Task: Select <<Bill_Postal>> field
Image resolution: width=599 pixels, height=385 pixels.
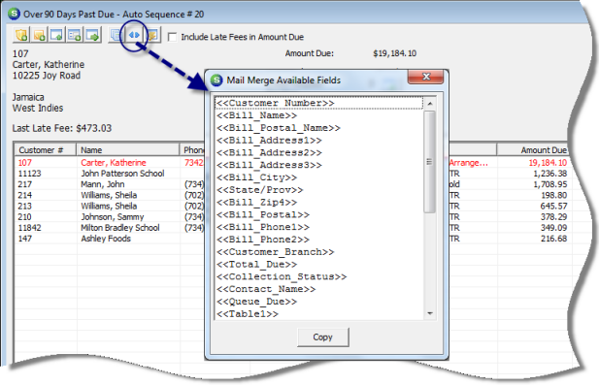Action: point(319,214)
